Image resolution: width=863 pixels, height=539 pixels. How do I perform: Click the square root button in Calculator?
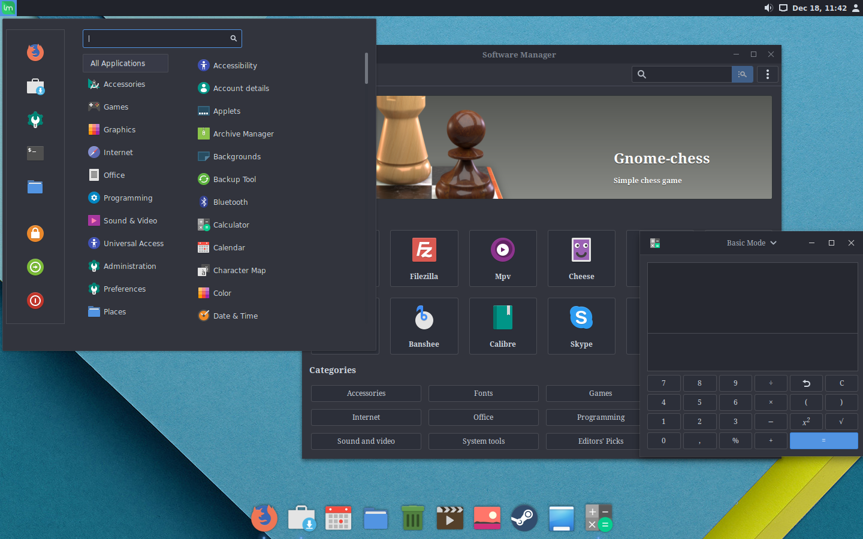(x=841, y=422)
